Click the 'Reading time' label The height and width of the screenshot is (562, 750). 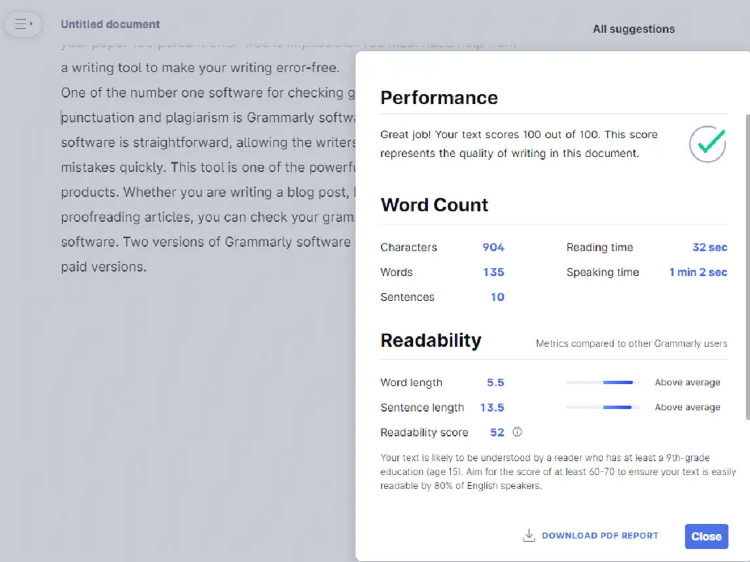(x=599, y=247)
